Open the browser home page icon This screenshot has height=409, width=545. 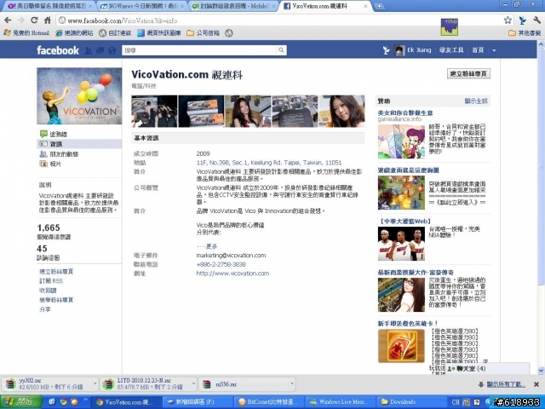coord(48,20)
